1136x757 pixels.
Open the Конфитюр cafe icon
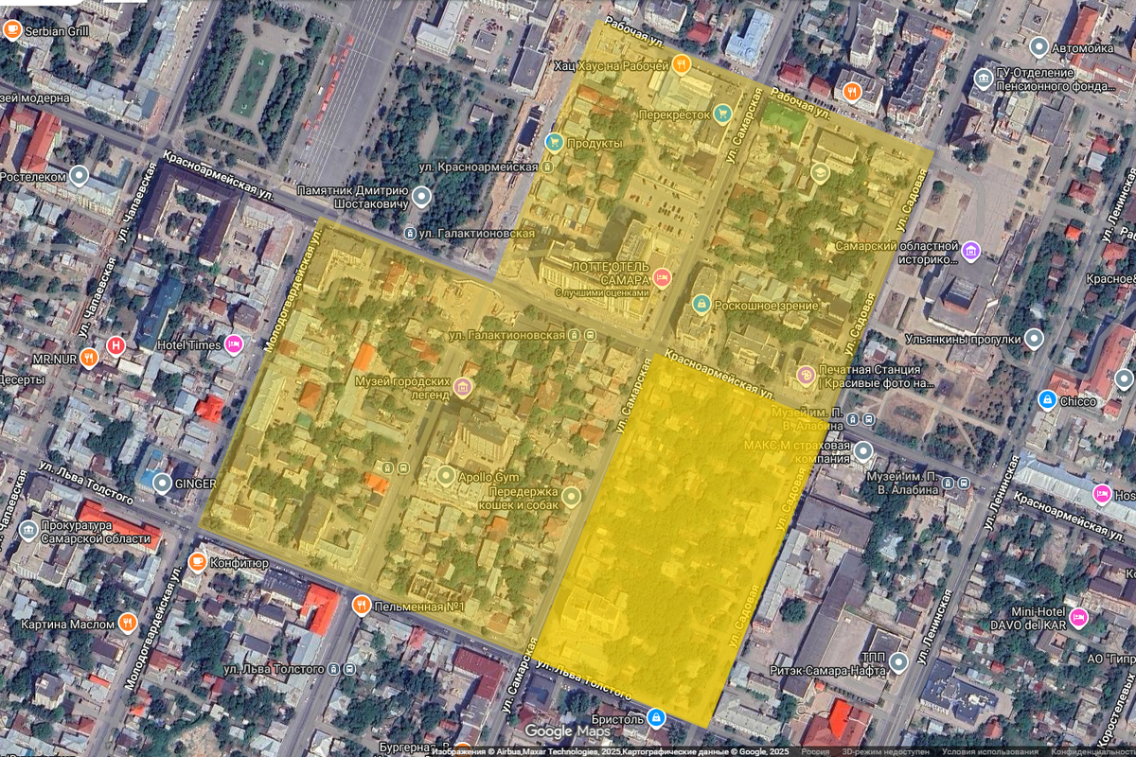[198, 562]
